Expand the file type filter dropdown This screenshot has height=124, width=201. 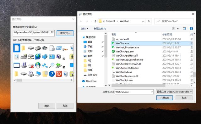coord(174,92)
